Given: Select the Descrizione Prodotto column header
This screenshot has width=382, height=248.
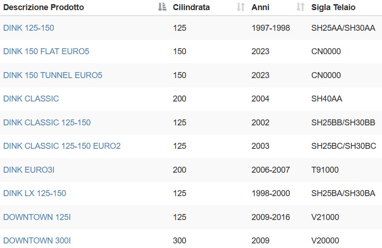Looking at the screenshot, I should point(44,7).
